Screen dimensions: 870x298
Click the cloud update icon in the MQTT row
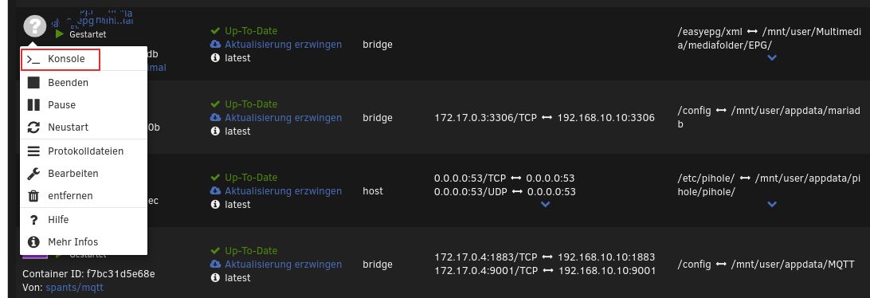[215, 265]
